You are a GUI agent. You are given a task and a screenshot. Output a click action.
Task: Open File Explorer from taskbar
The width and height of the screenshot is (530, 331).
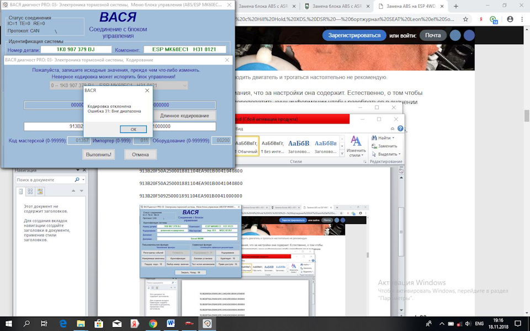[81, 324]
